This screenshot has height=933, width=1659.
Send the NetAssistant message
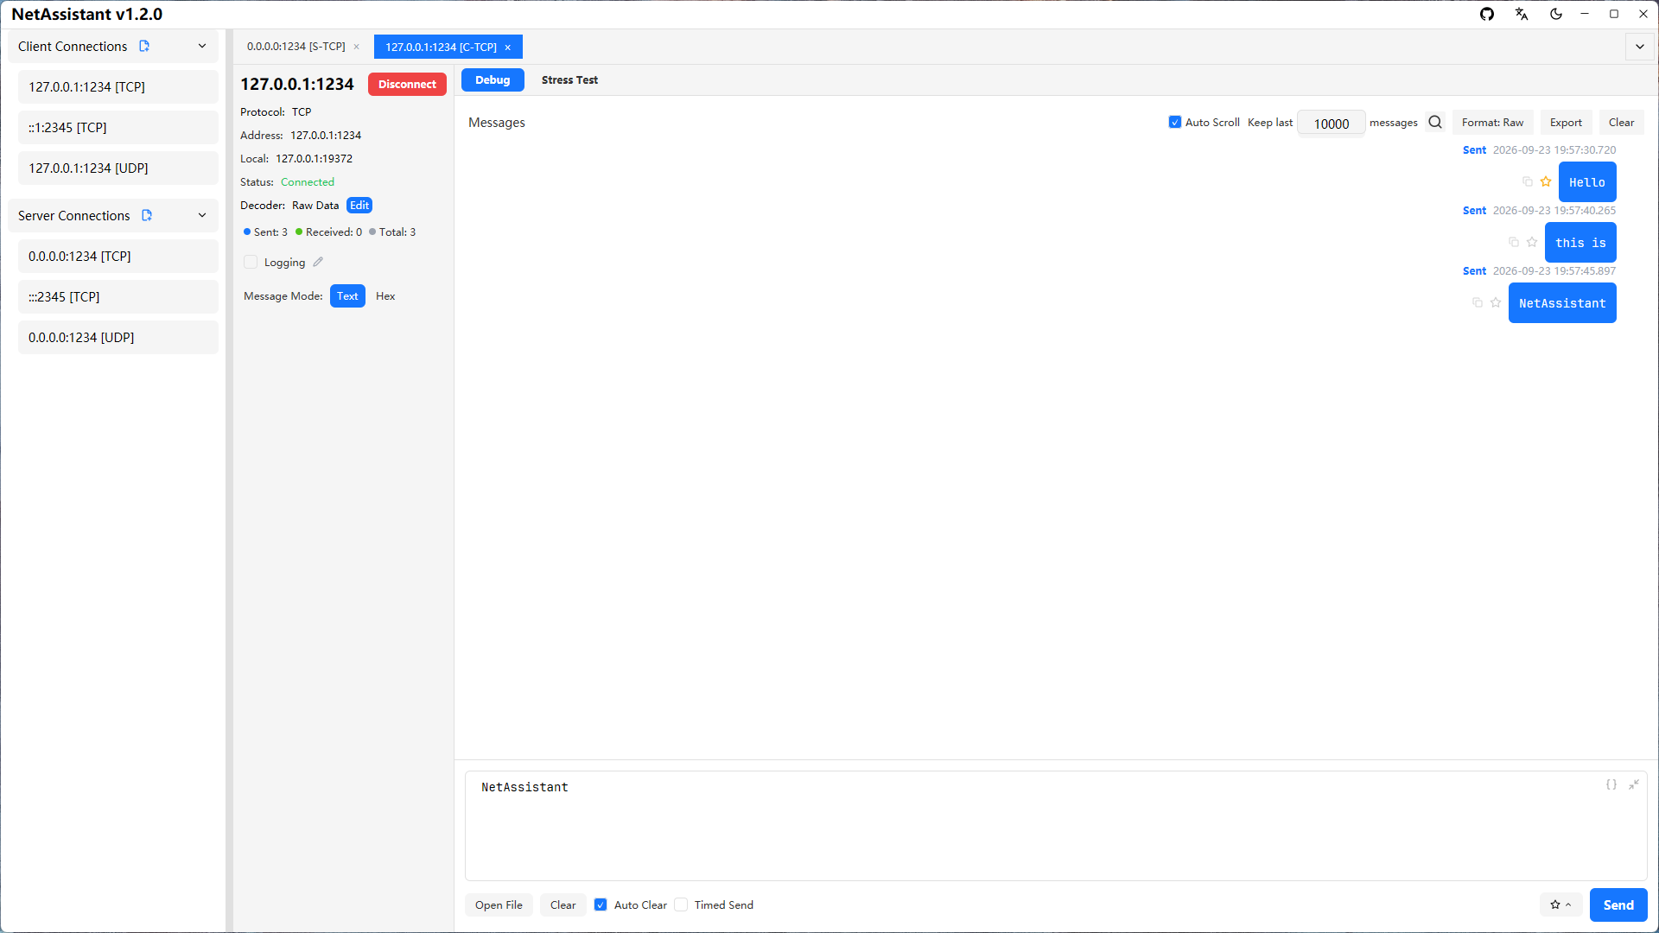(1618, 904)
